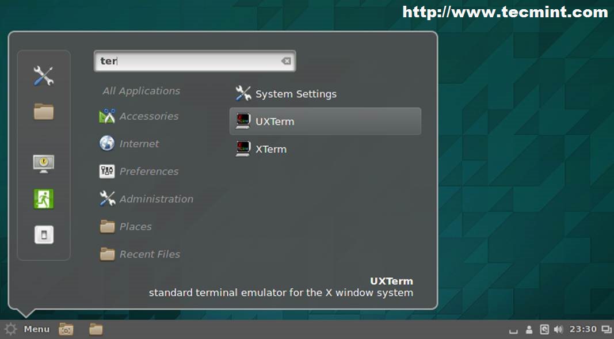614x339 pixels.
Task: Click the Places folder icon
Action: (107, 226)
